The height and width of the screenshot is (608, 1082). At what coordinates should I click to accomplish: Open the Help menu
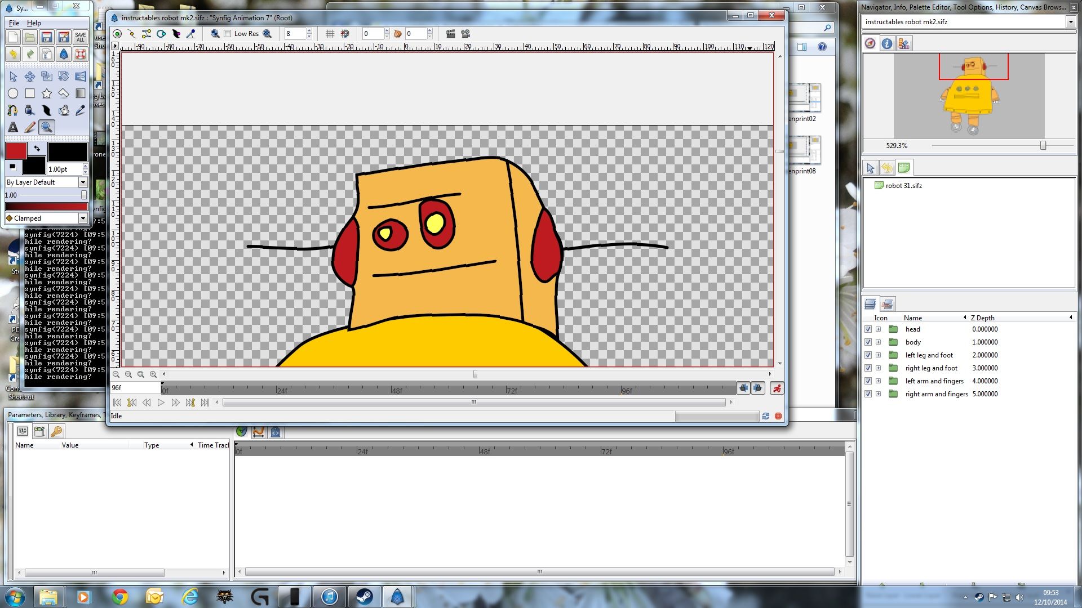click(34, 23)
